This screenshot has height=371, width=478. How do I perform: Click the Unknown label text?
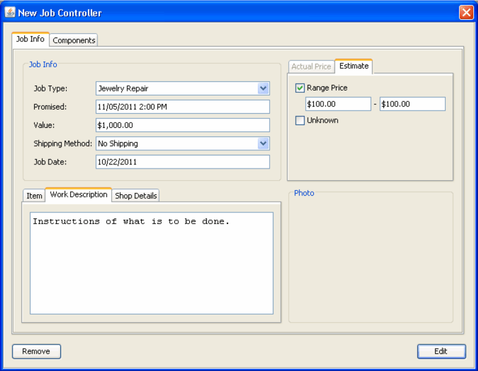[x=323, y=120]
